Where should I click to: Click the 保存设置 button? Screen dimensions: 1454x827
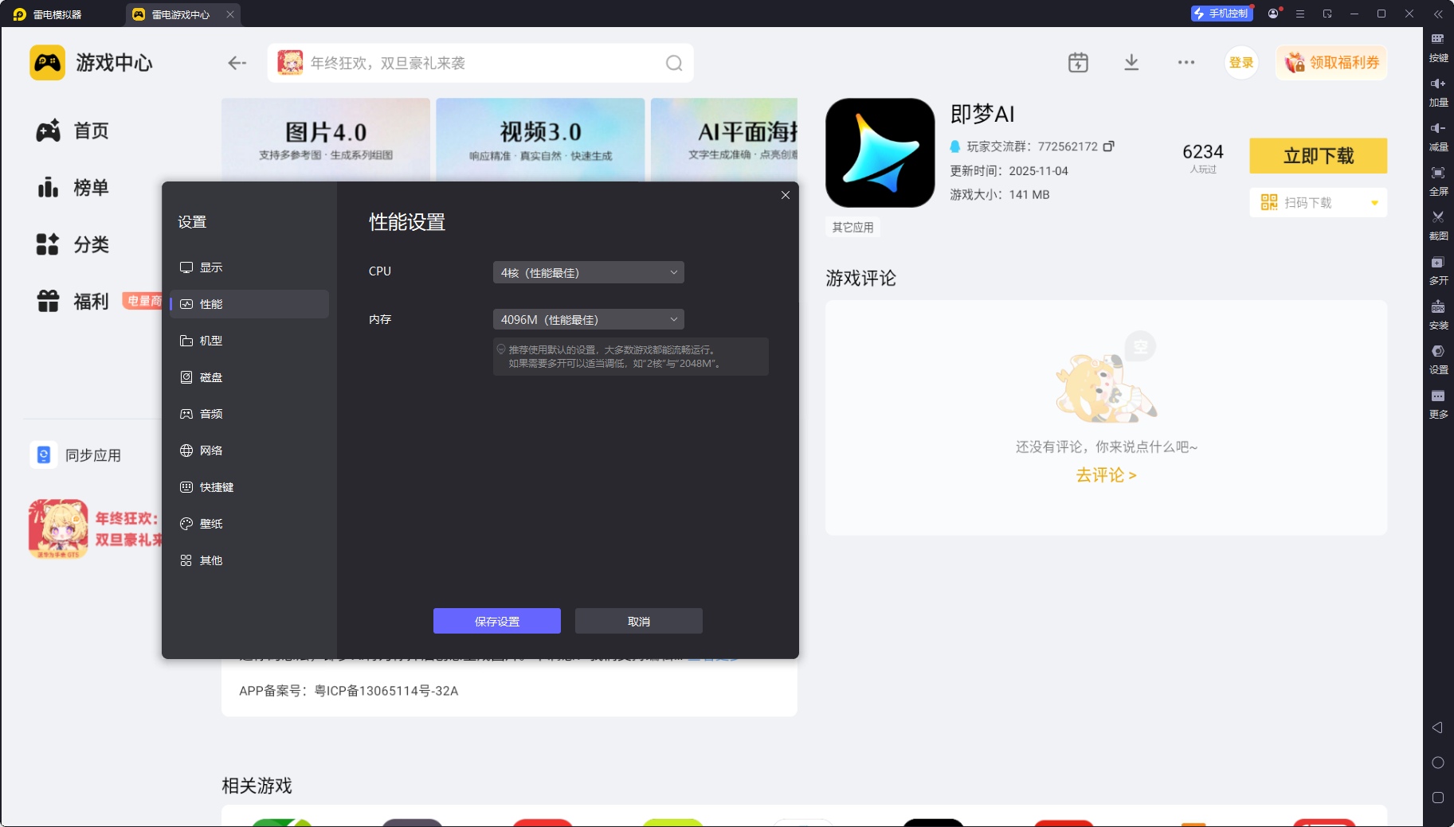pos(497,621)
